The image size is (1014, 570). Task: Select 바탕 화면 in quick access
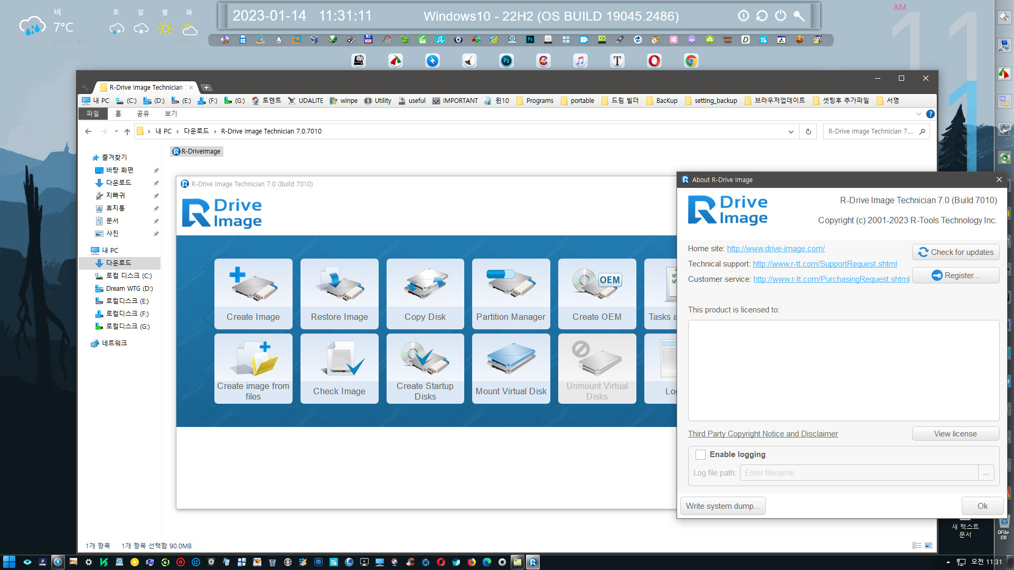coord(119,170)
